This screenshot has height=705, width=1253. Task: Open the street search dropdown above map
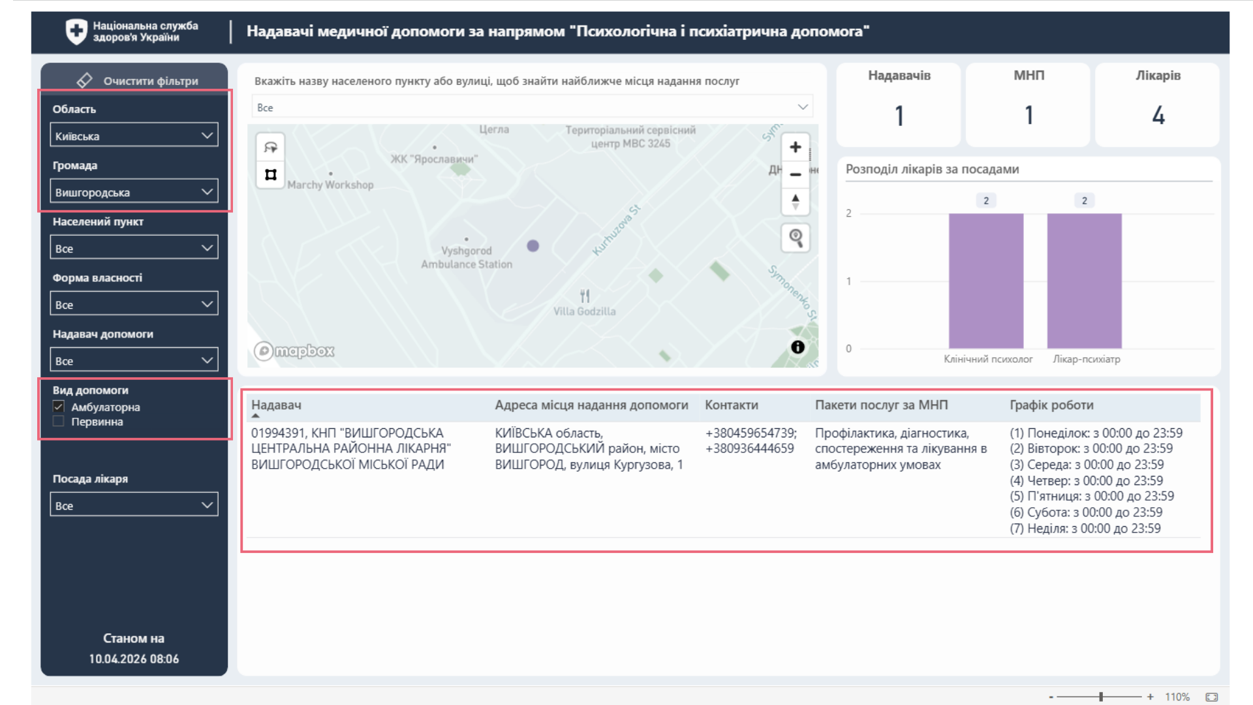point(533,107)
